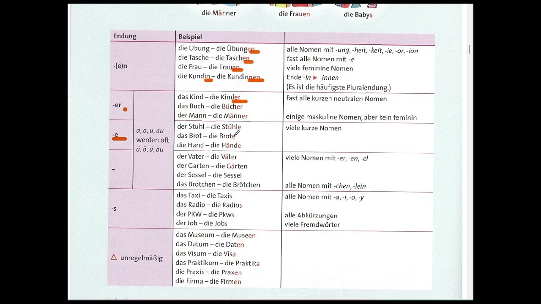Click the row 'das Radio – die Radios'
The image size is (541, 304).
click(x=209, y=205)
